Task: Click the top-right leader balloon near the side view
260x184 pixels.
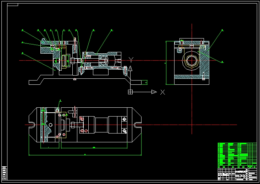Action: point(222,30)
